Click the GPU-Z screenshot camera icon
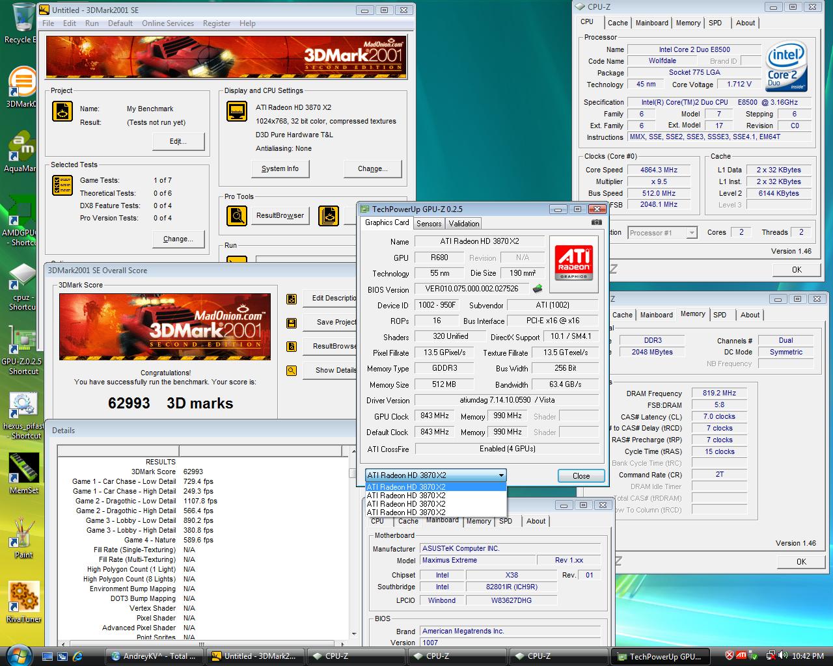Screen dimensions: 833x666 click(x=596, y=222)
